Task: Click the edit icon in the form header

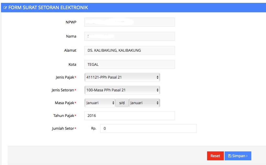Action: tap(5, 8)
